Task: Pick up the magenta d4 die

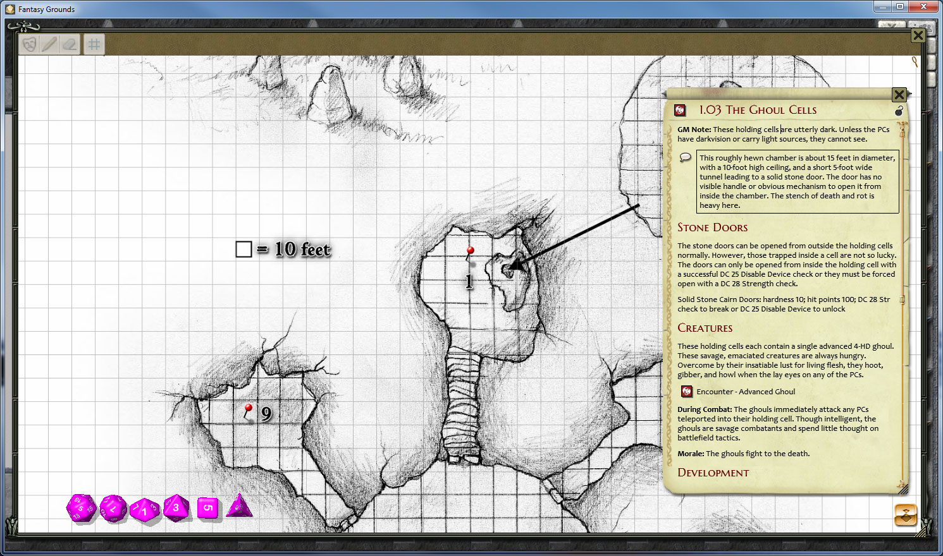Action: click(x=239, y=506)
